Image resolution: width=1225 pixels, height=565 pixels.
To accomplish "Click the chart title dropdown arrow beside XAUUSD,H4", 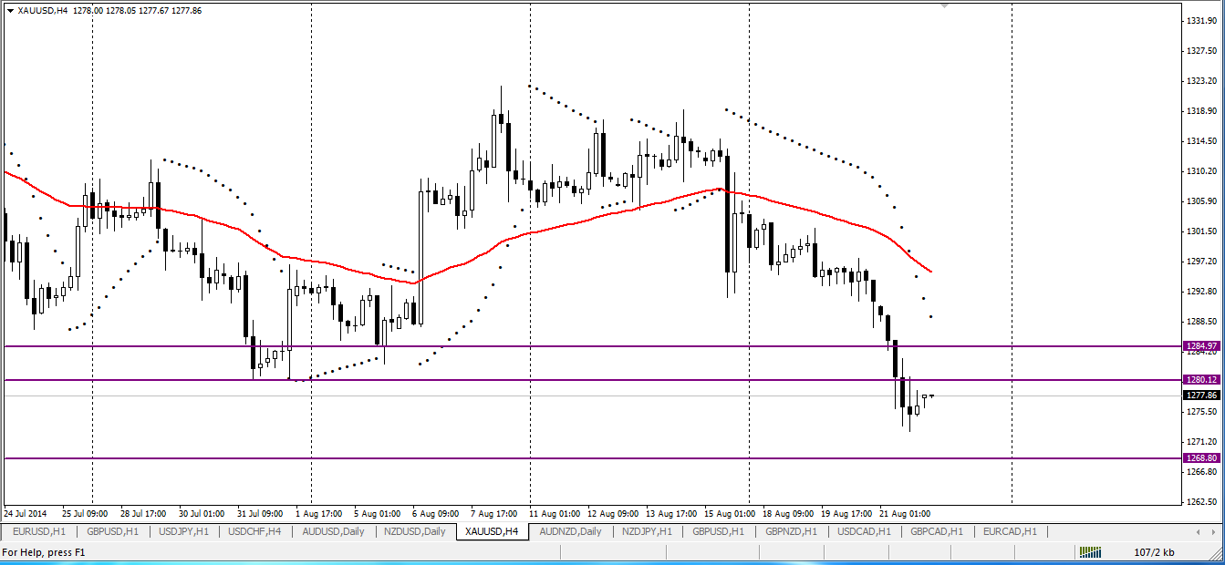I will 10,11.
